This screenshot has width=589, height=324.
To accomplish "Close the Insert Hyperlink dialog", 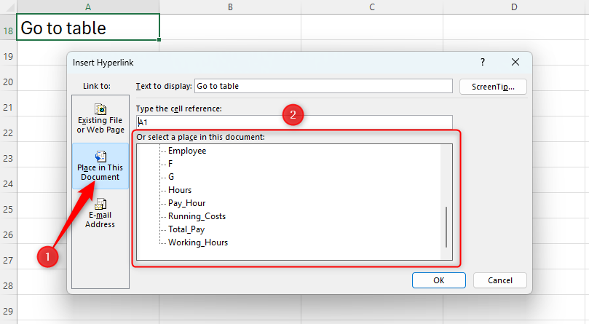I will point(515,63).
